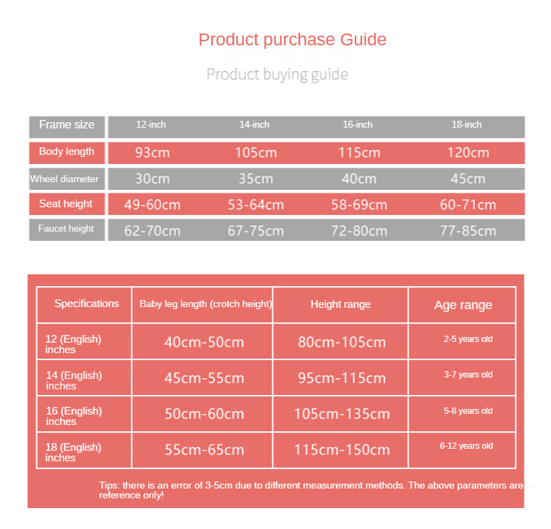Select the 'Frame size' row label

67,126
